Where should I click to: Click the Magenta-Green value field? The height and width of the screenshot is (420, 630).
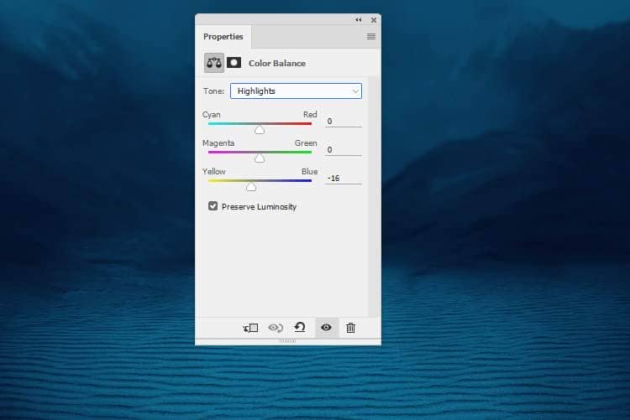point(344,150)
